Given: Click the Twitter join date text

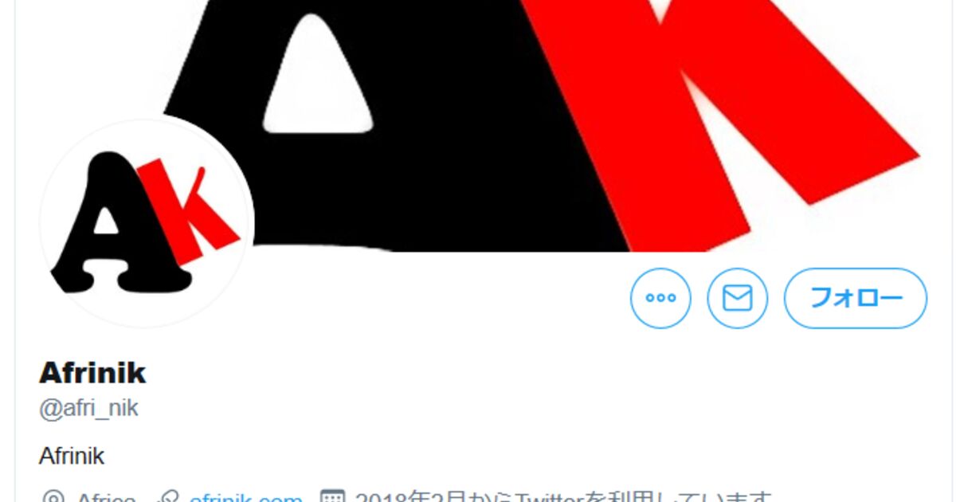Looking at the screenshot, I should [563, 498].
